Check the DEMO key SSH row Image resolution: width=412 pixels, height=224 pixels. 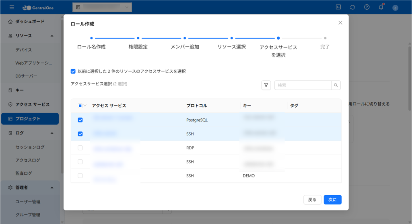(x=80, y=176)
